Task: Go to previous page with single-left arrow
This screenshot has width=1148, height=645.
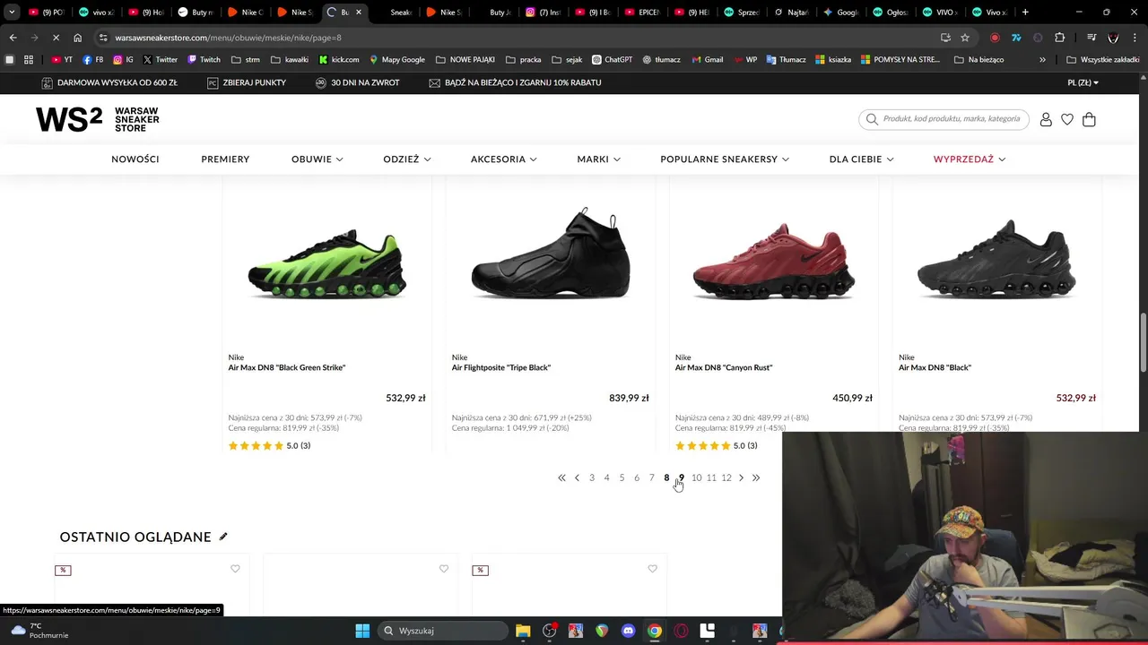Action: click(577, 477)
